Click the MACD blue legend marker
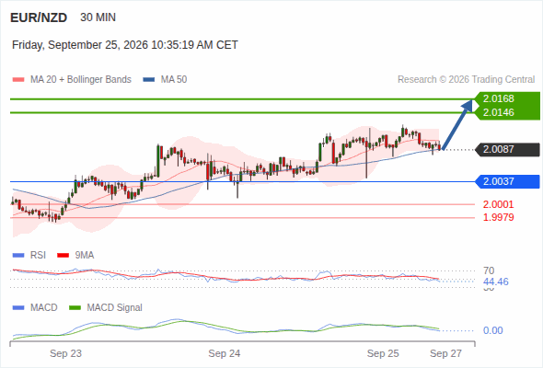The width and height of the screenshot is (543, 368). [18, 308]
